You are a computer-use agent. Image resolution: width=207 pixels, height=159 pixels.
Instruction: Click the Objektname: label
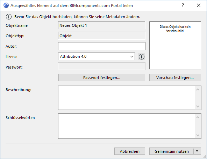[17, 25]
